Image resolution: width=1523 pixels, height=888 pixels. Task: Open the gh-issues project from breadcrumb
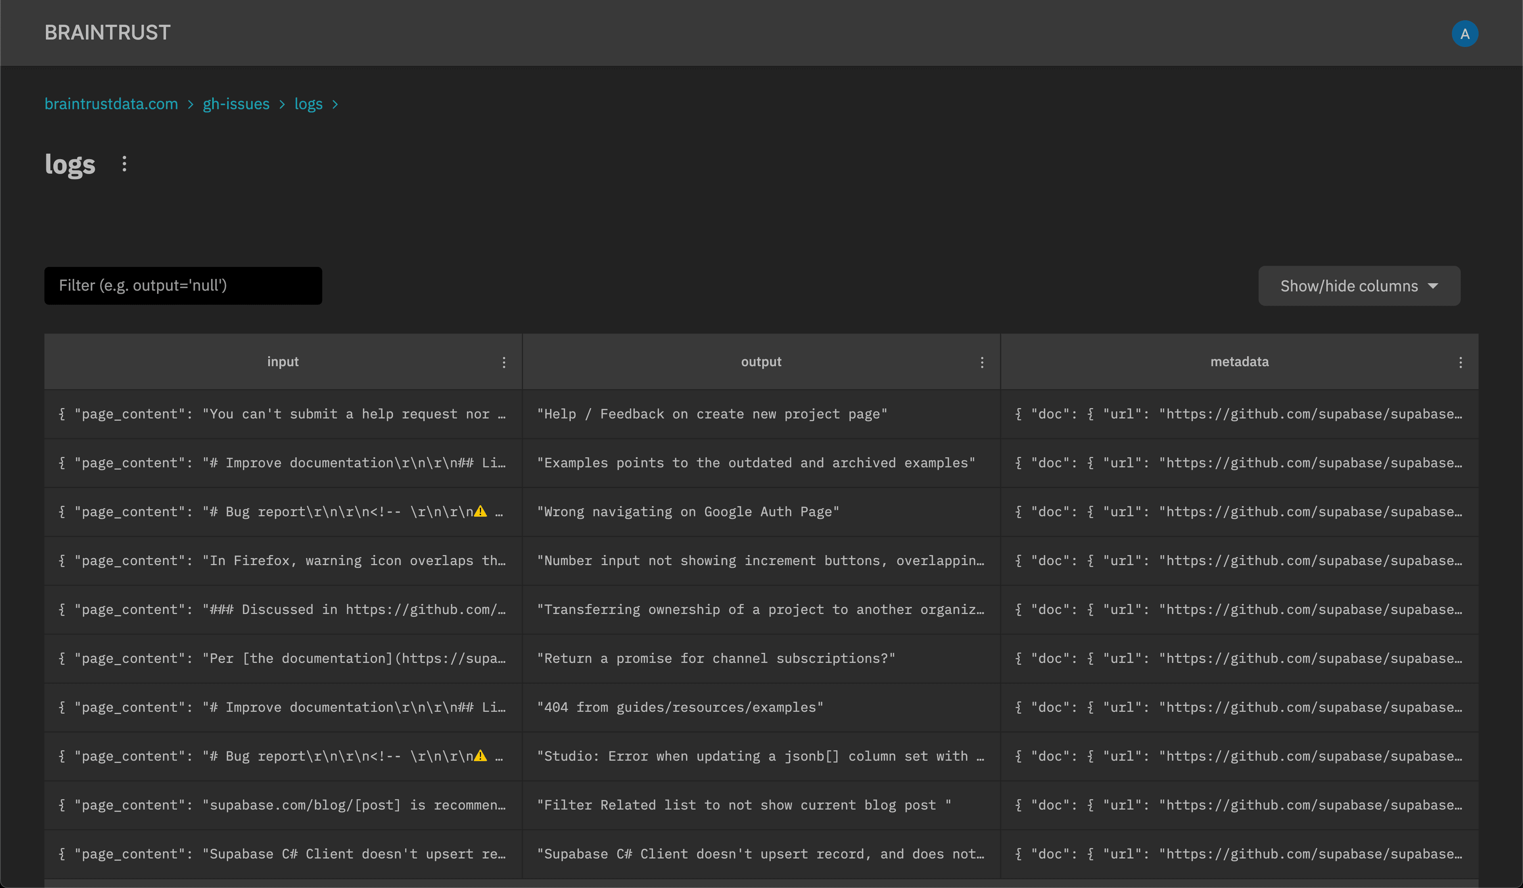[236, 104]
